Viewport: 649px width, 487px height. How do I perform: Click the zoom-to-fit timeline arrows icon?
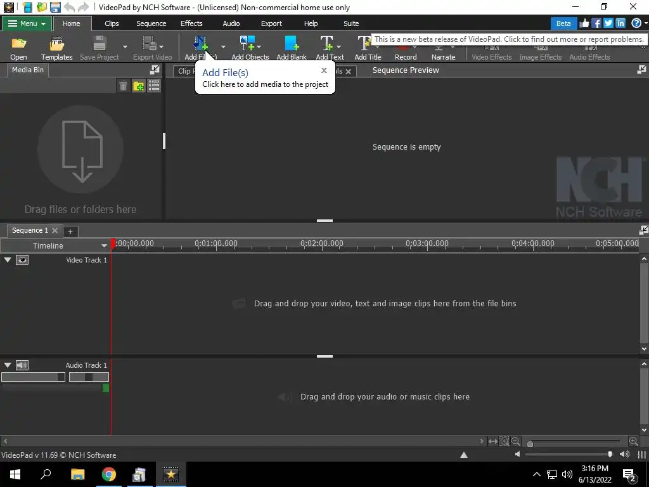click(x=492, y=441)
